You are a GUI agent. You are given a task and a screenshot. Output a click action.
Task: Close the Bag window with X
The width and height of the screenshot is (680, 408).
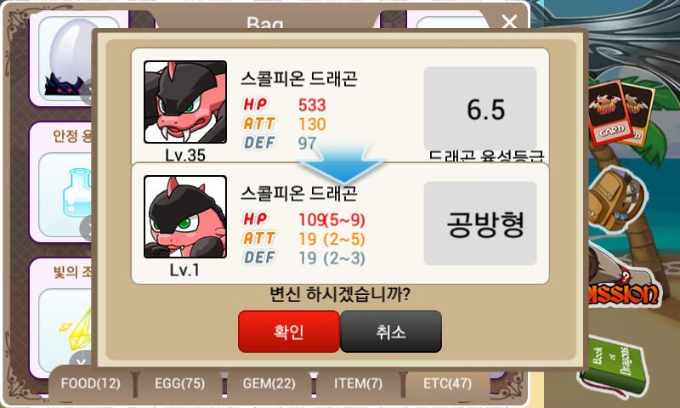[x=509, y=20]
